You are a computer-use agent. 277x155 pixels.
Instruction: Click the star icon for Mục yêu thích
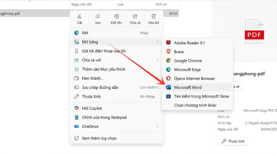[77, 69]
